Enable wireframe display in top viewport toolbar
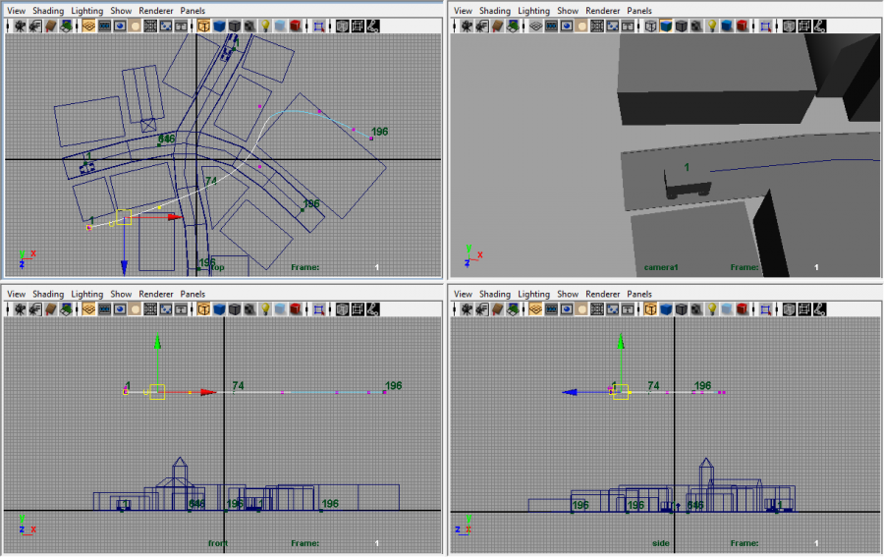 [203, 27]
